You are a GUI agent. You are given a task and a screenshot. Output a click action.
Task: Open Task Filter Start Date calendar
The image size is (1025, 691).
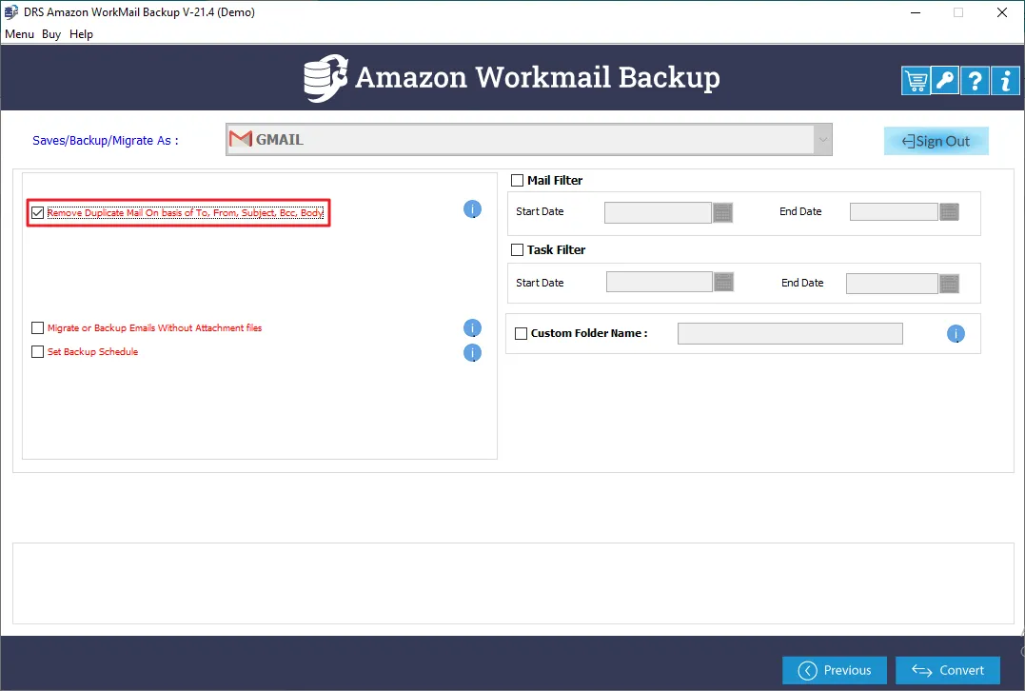click(723, 282)
